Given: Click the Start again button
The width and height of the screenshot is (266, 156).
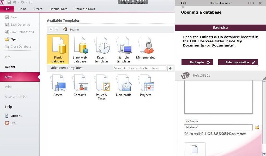Looking at the screenshot, I should [197, 62].
